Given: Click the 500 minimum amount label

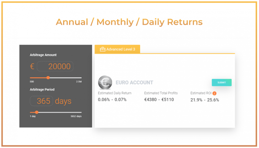Looking at the screenshot, I should [32, 82].
